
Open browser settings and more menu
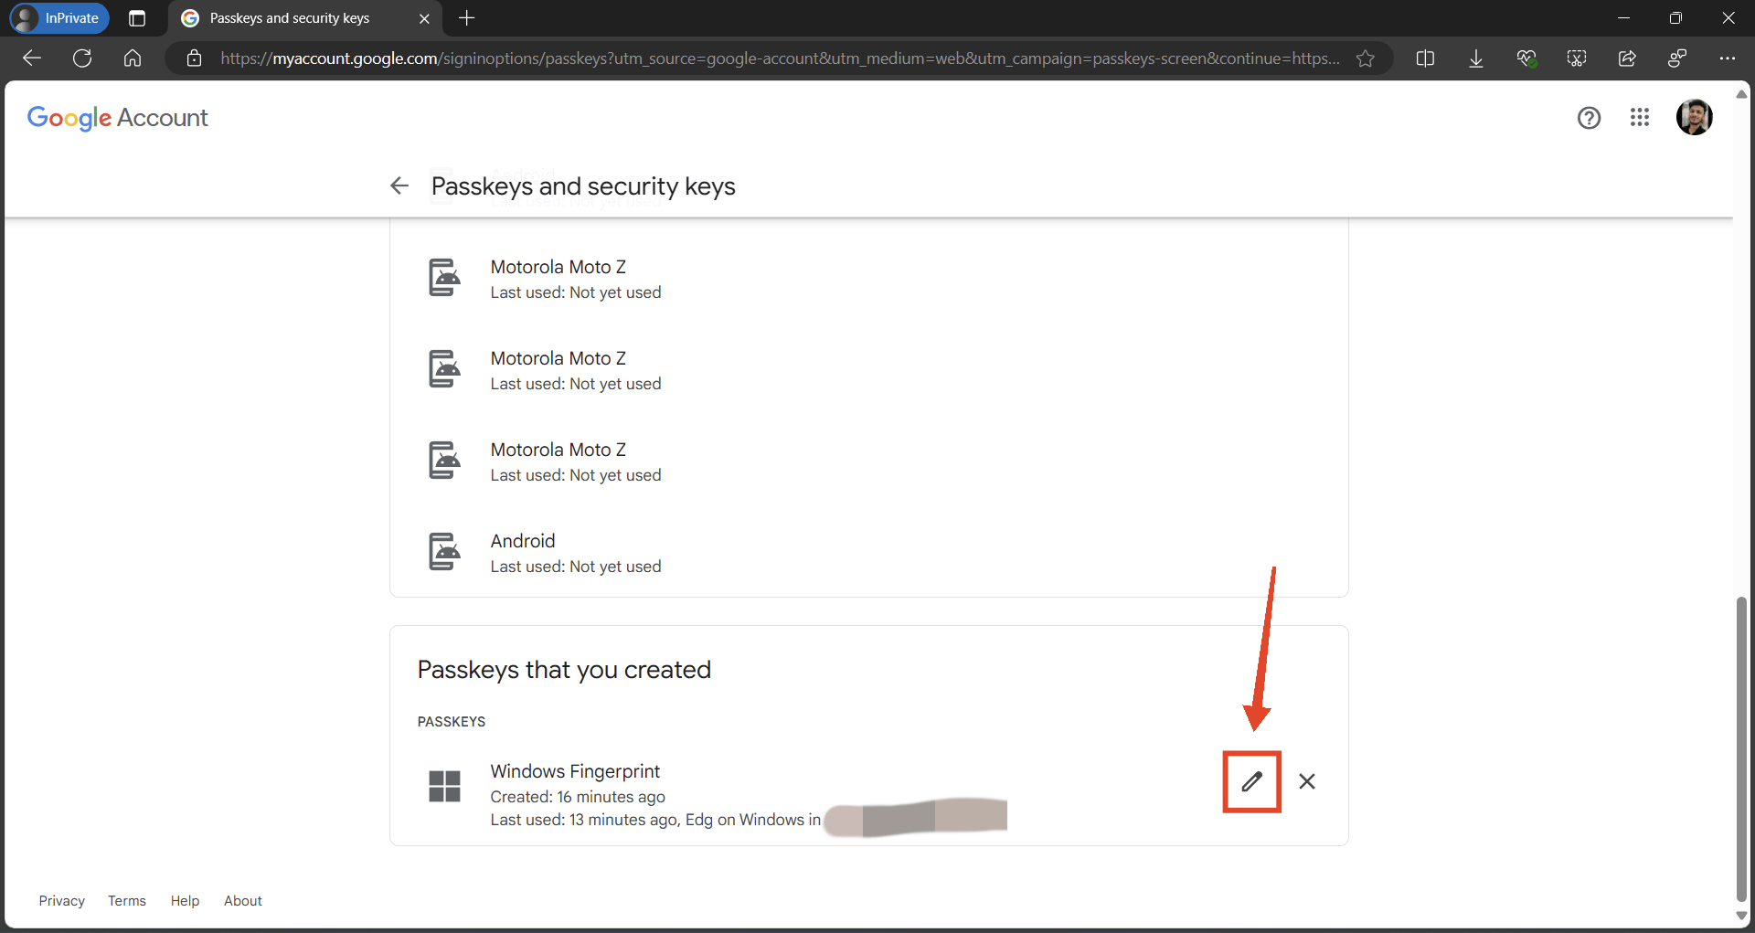[1727, 58]
